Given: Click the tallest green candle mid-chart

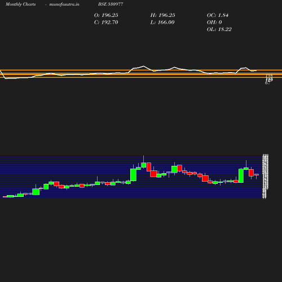Looking at the screenshot, I should click(x=133, y=175).
